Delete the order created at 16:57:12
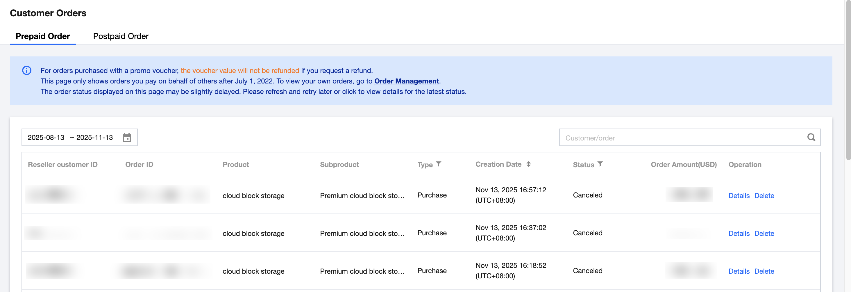Image resolution: width=851 pixels, height=292 pixels. 764,195
